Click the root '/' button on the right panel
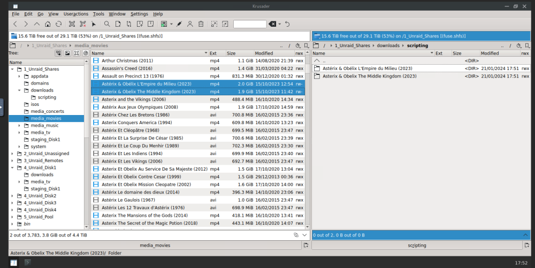The height and width of the screenshot is (268, 535). 510,45
